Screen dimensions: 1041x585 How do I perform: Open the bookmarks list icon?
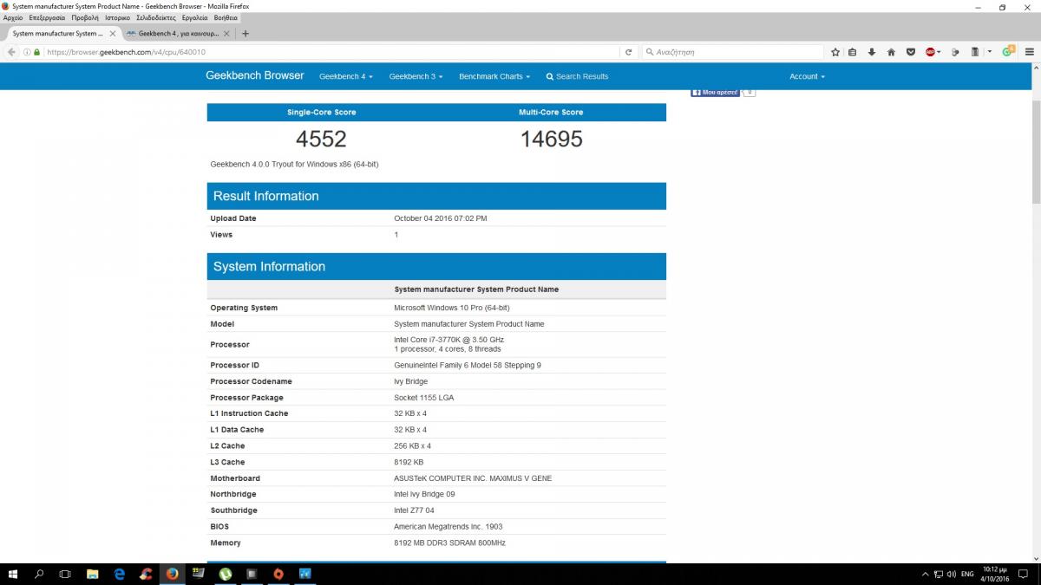tap(852, 52)
